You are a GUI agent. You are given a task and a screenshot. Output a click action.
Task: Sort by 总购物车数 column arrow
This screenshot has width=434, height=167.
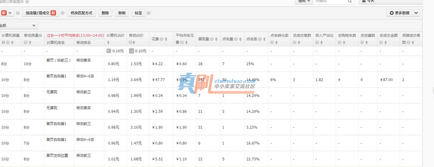344,42
